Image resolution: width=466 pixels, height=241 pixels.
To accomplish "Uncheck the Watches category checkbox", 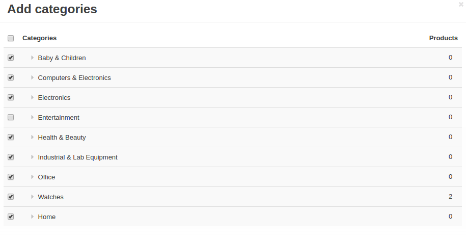I will tap(11, 197).
